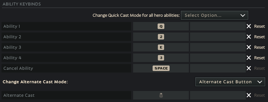The width and height of the screenshot is (268, 102).
Task: Clear the Ability 2 keybind with X icon
Action: 249,36
